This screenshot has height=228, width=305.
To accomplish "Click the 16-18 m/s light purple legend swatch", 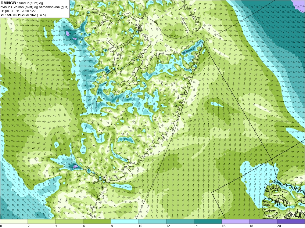I will pyautogui.click(x=235, y=222).
